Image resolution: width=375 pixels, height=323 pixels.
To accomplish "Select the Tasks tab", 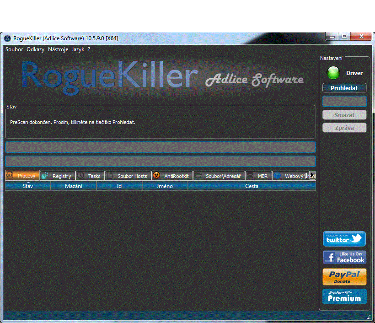I will pyautogui.click(x=90, y=176).
